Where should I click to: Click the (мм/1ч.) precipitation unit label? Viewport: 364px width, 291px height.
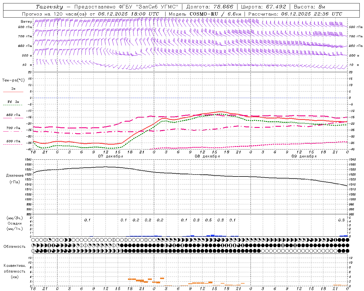[15, 229]
